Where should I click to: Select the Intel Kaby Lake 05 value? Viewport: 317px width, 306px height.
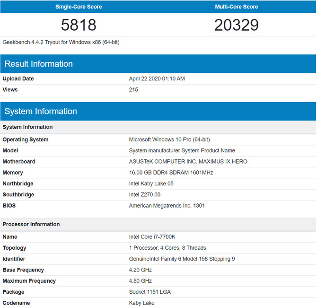[151, 184]
